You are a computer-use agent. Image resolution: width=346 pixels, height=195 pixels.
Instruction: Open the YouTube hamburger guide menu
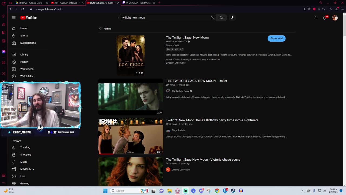point(14,18)
